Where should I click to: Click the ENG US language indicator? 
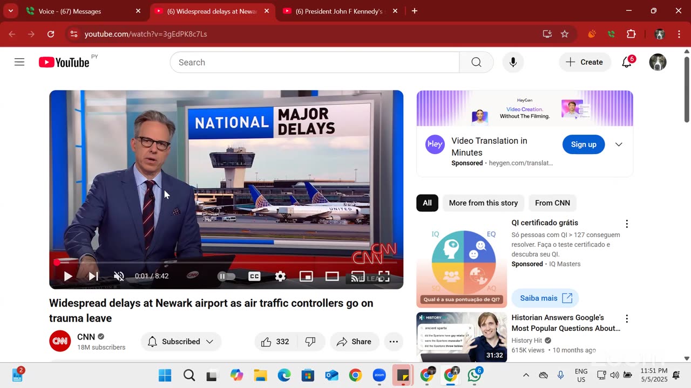[581, 375]
